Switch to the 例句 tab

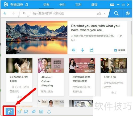point(62,5)
